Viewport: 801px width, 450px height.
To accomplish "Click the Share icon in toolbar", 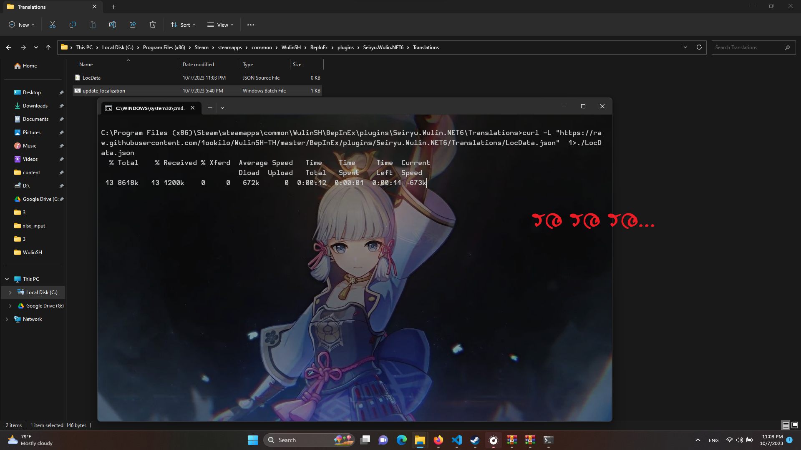I will pos(133,25).
